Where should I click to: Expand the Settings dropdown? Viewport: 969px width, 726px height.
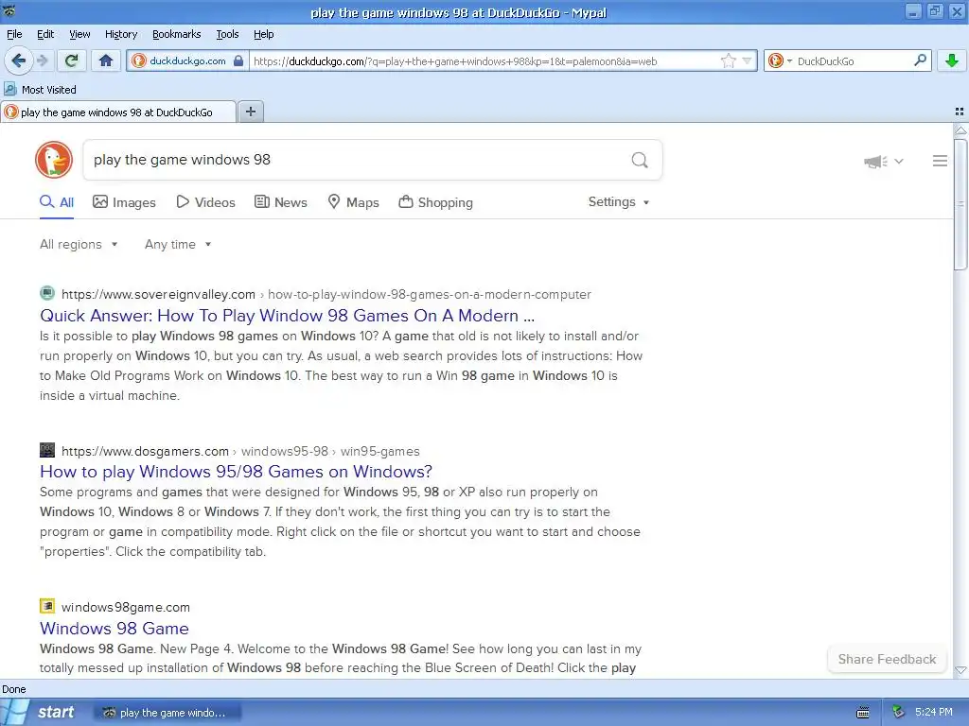point(619,202)
